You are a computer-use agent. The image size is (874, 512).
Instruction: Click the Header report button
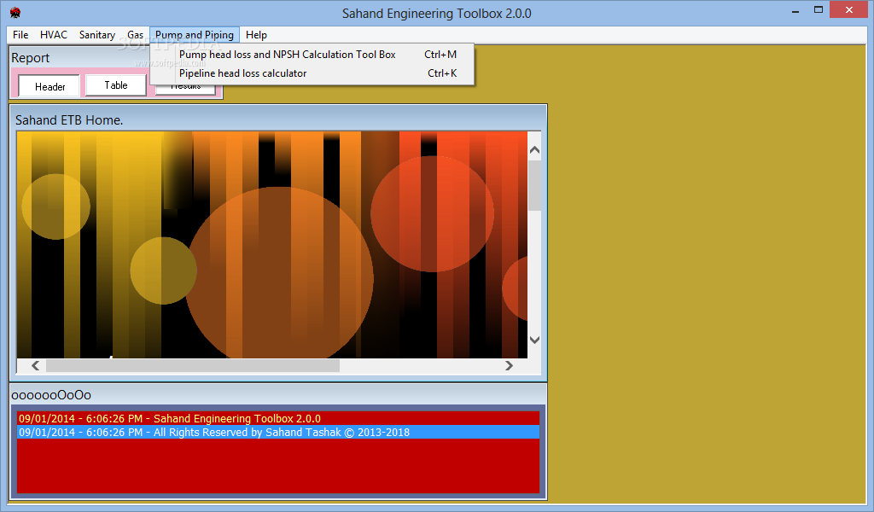[50, 86]
